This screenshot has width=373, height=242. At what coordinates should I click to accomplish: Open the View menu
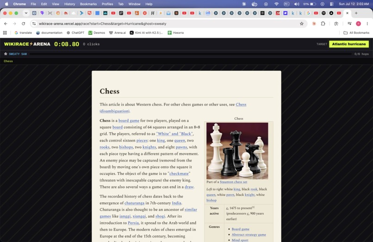(56, 4)
